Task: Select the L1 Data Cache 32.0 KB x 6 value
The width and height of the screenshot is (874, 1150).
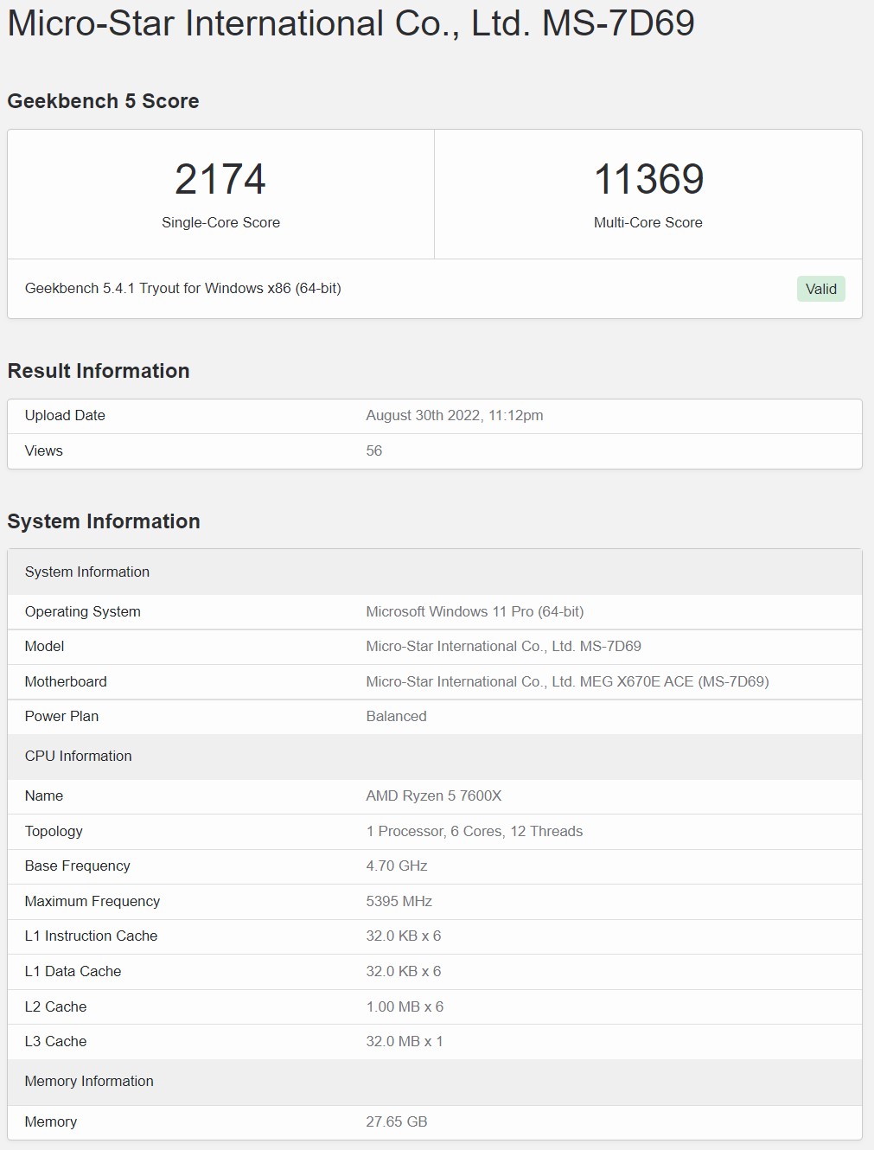Action: [x=404, y=971]
